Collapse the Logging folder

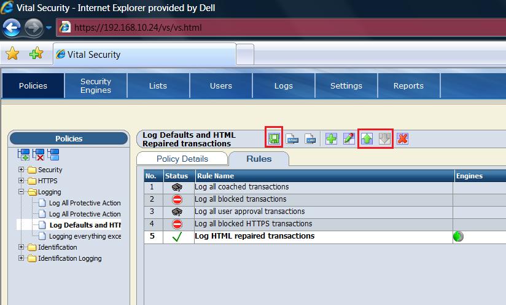coord(21,192)
